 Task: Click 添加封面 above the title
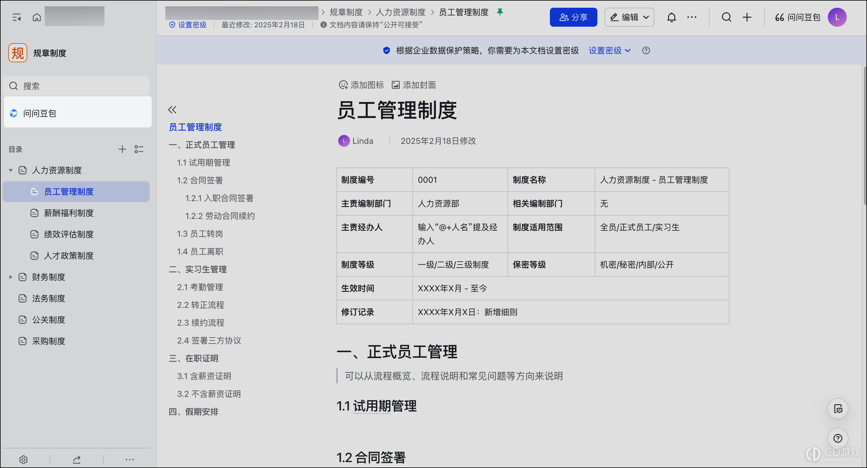414,85
